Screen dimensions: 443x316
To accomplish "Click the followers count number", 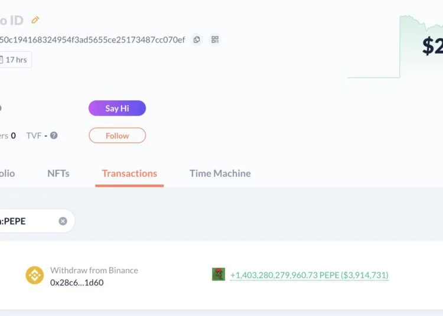I will click(13, 136).
